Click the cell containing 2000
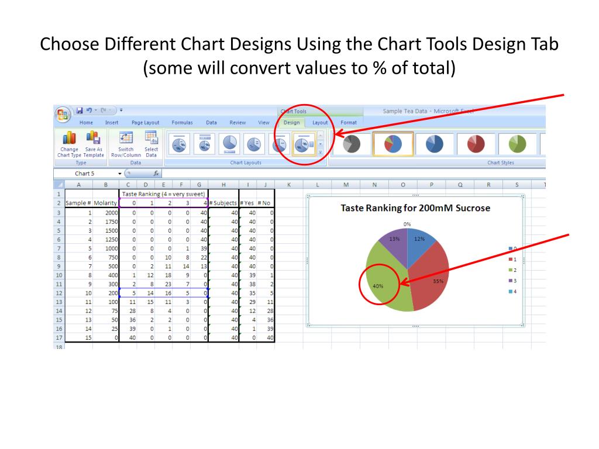 106,213
